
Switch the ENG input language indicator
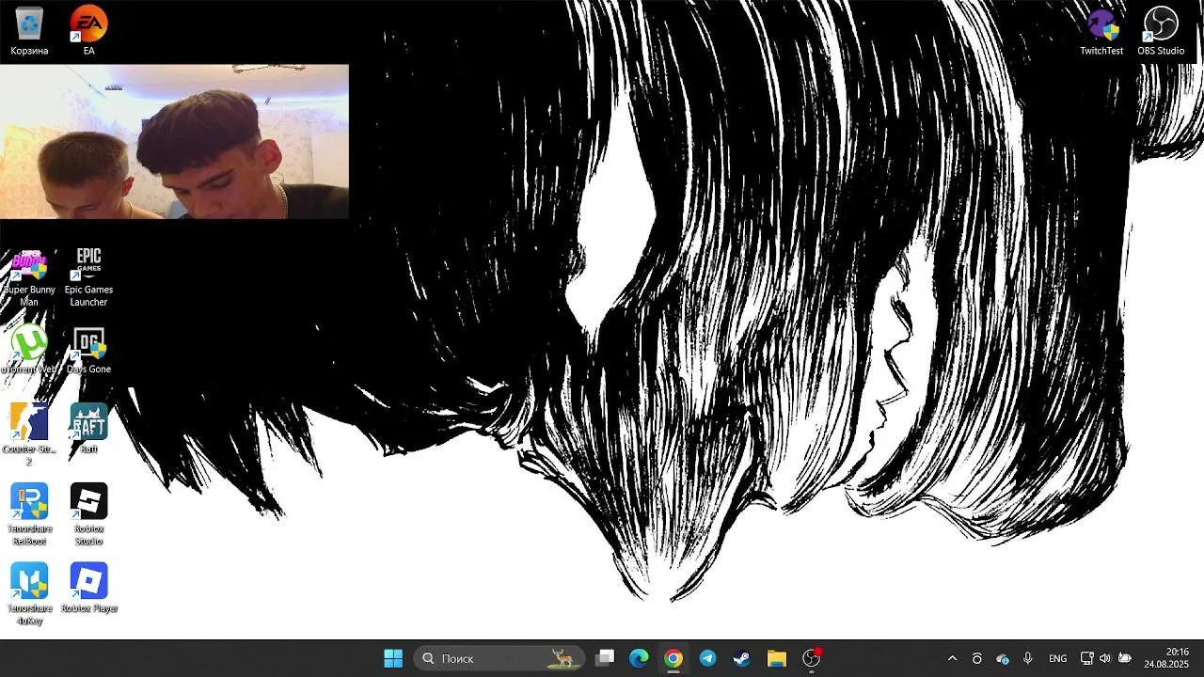click(1057, 658)
